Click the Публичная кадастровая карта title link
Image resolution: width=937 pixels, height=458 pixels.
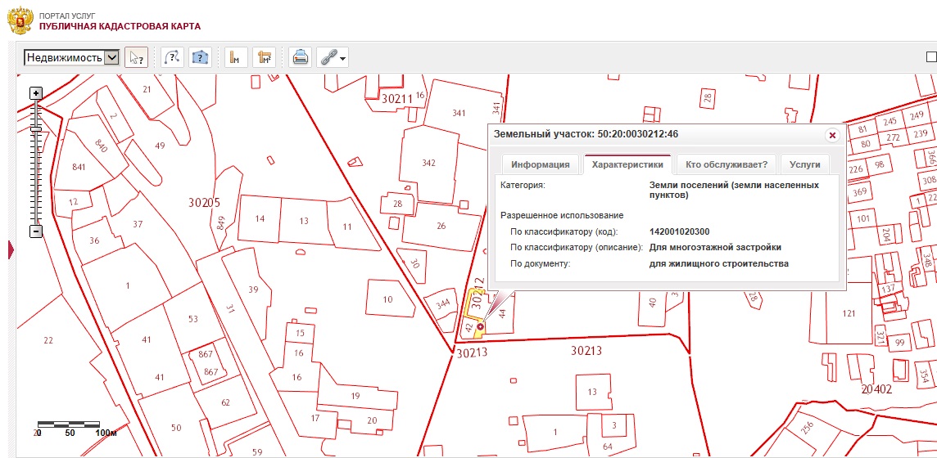point(120,26)
